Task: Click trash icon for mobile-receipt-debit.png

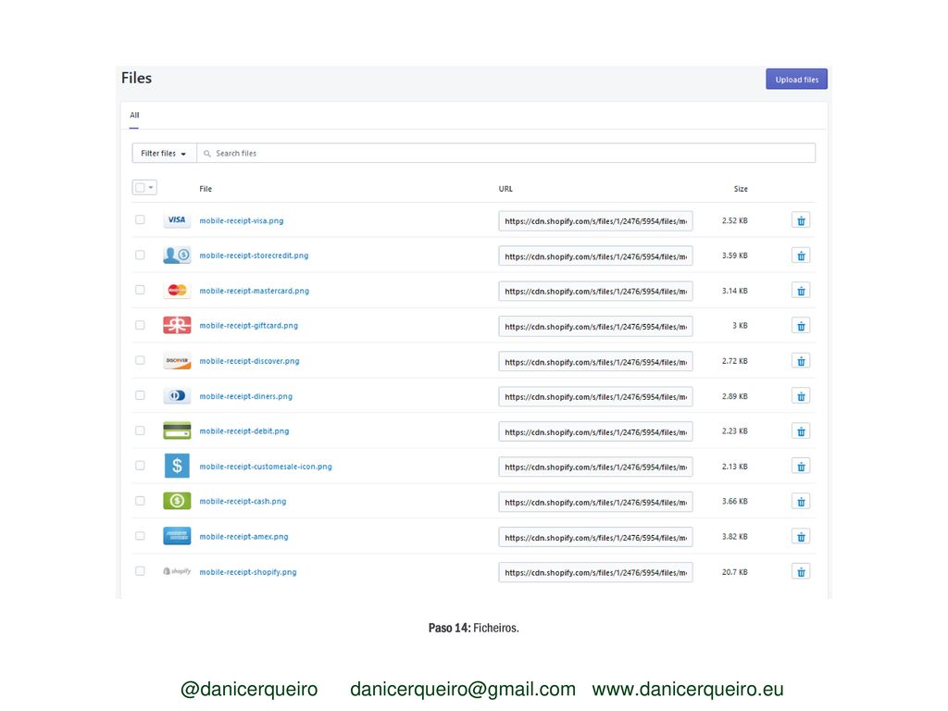Action: tap(801, 431)
